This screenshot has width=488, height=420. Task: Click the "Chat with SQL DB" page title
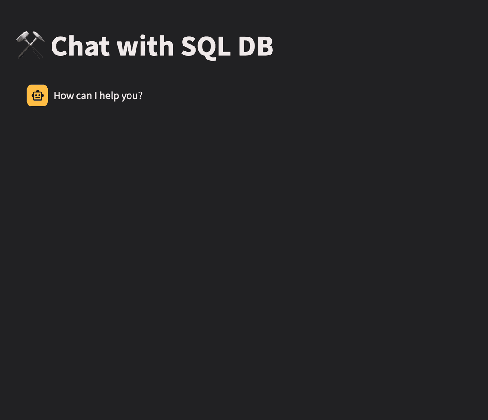pyautogui.click(x=162, y=46)
